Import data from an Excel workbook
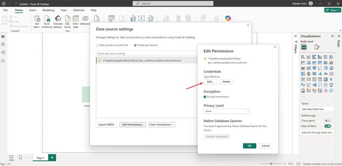Image resolution: width=342 pixels, height=166 pixels. tap(47, 22)
